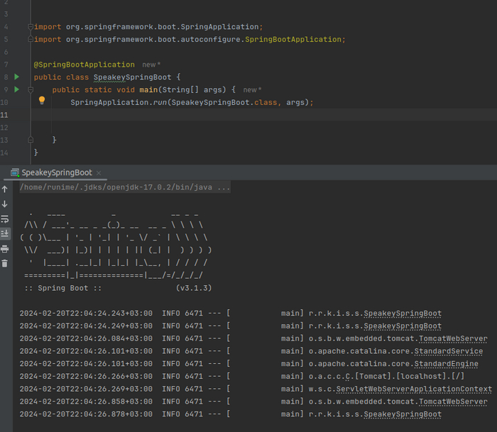Click the run arrow beside main method
Viewport: 497px width, 432px height.
click(16, 89)
